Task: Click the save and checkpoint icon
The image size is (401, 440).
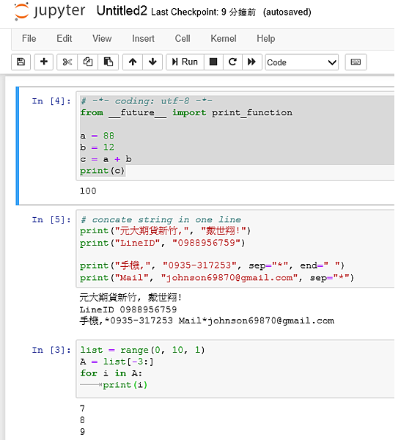Action: [21, 62]
